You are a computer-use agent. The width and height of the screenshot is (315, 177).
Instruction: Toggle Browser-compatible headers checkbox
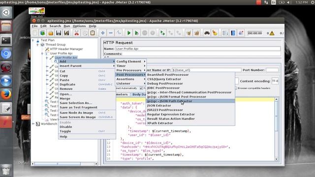tap(236, 88)
